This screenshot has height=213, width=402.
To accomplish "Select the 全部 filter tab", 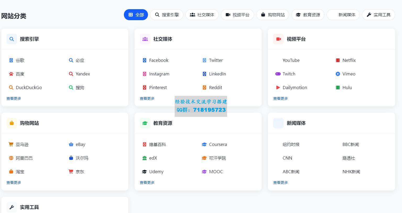I will [x=136, y=15].
